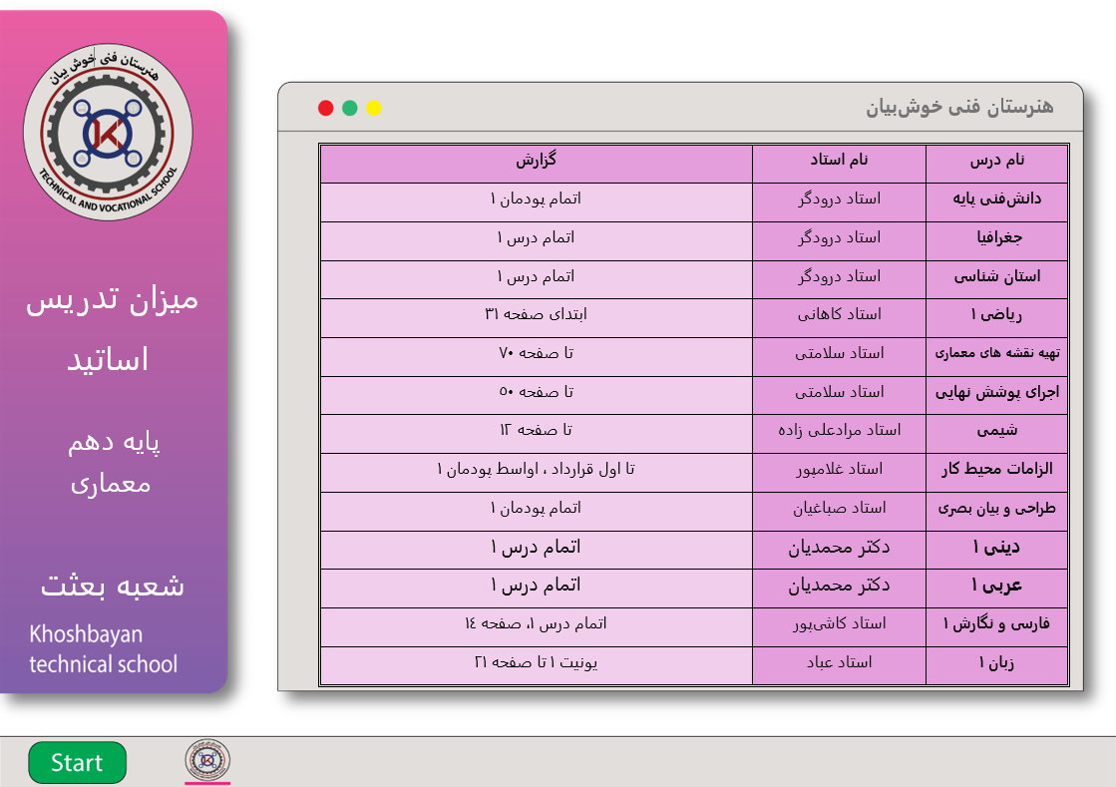The width and height of the screenshot is (1116, 787).
Task: Click the Khoshbayan school emblem in sidebar
Action: (108, 132)
